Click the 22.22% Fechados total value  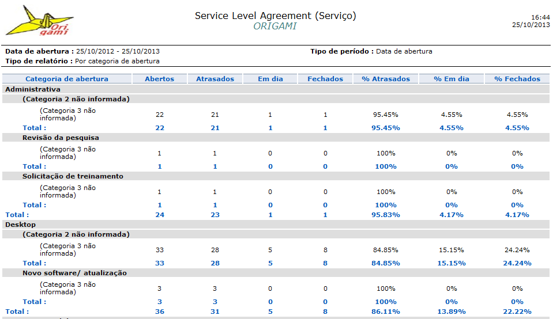(x=517, y=312)
